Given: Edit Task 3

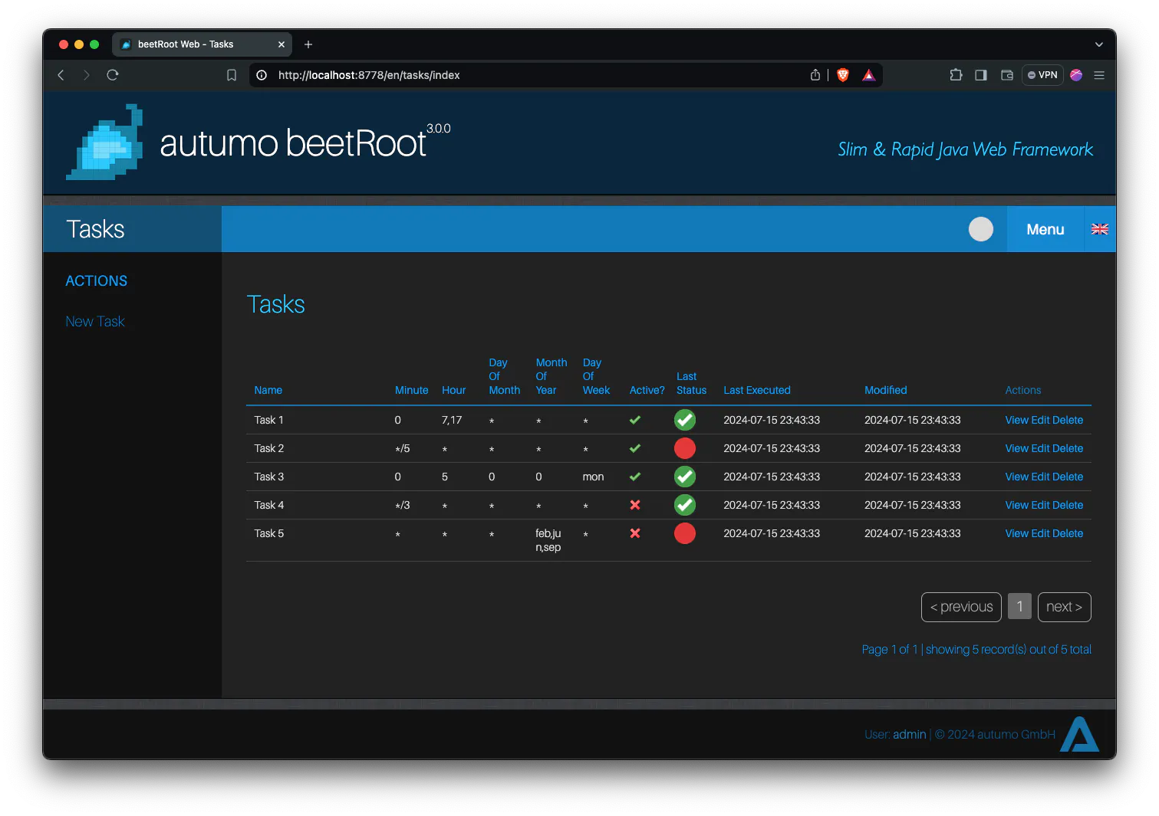Looking at the screenshot, I should click(1040, 477).
